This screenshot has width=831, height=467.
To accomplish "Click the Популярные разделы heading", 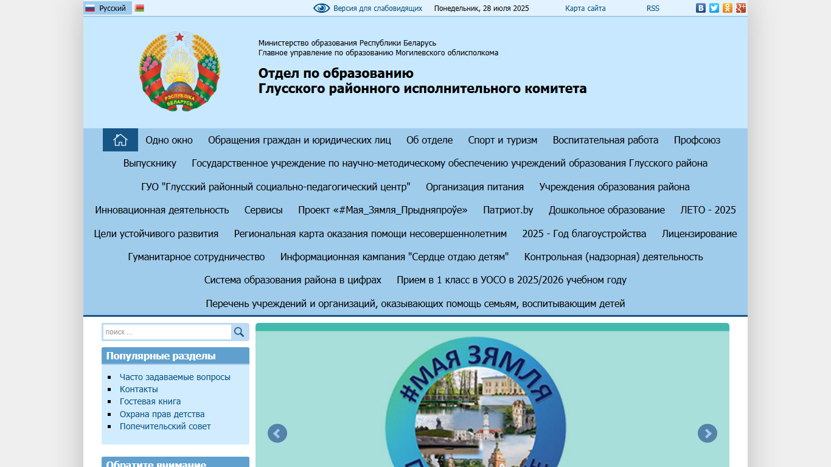I will [161, 356].
